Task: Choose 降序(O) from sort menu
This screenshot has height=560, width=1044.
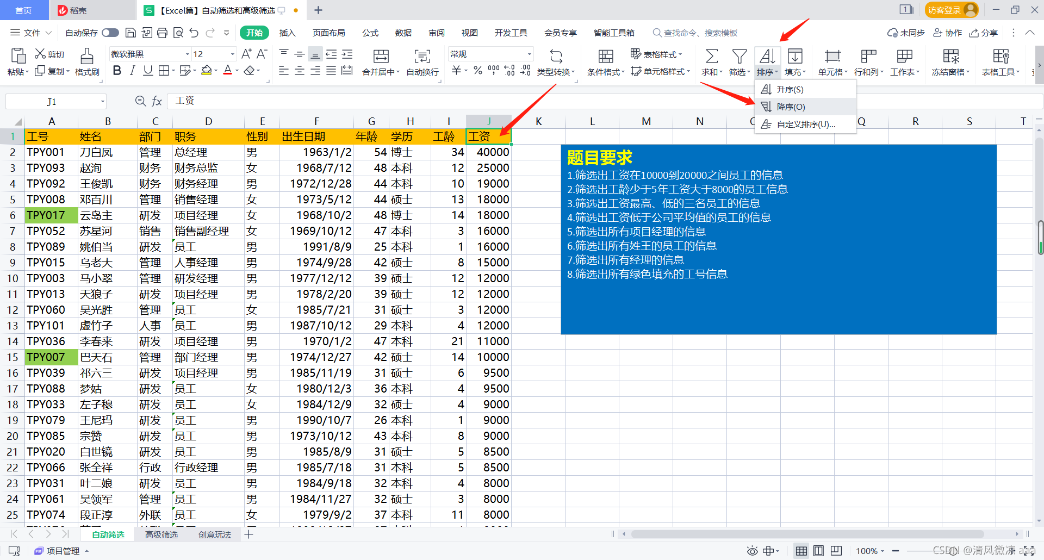Action: point(805,107)
